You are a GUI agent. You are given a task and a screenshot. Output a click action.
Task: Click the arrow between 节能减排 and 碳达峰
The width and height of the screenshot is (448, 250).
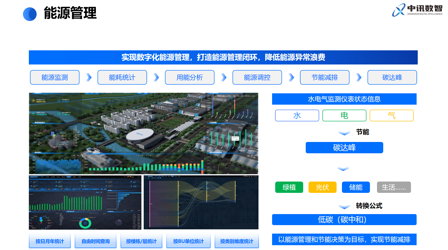[359, 77]
